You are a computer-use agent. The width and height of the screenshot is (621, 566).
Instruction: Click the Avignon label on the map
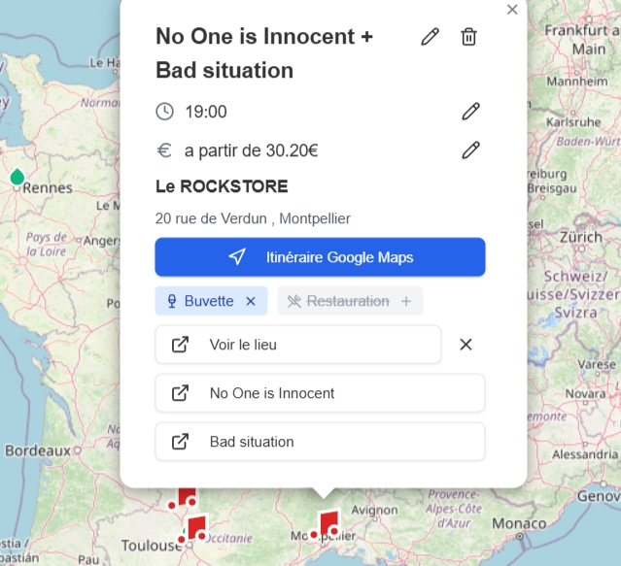coord(374,511)
